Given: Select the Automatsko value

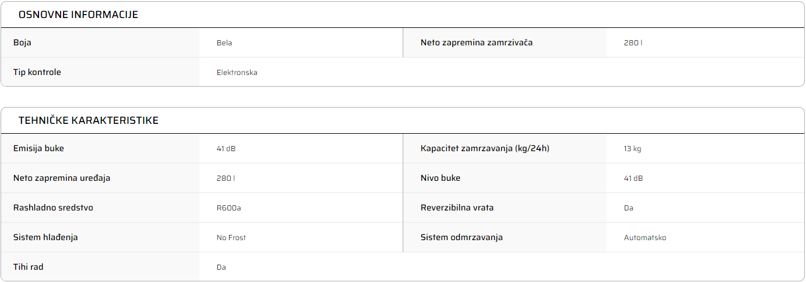Looking at the screenshot, I should (645, 238).
